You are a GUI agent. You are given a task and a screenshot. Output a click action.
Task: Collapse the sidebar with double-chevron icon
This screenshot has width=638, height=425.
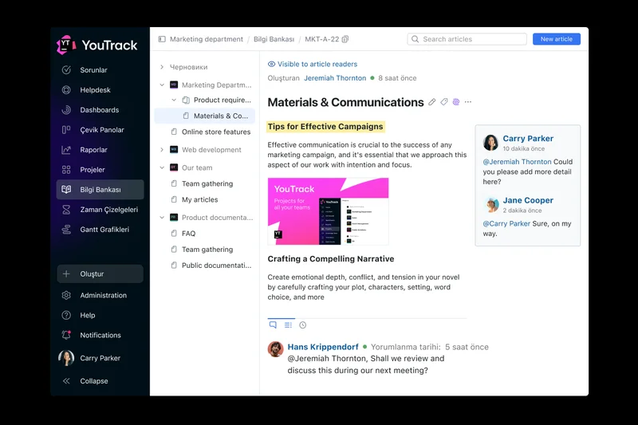click(66, 381)
